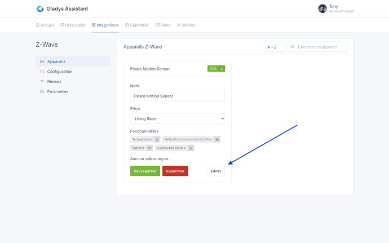This screenshot has height=243, width=389.
Task: Click the Intégrations grid icon
Action: 94,25
